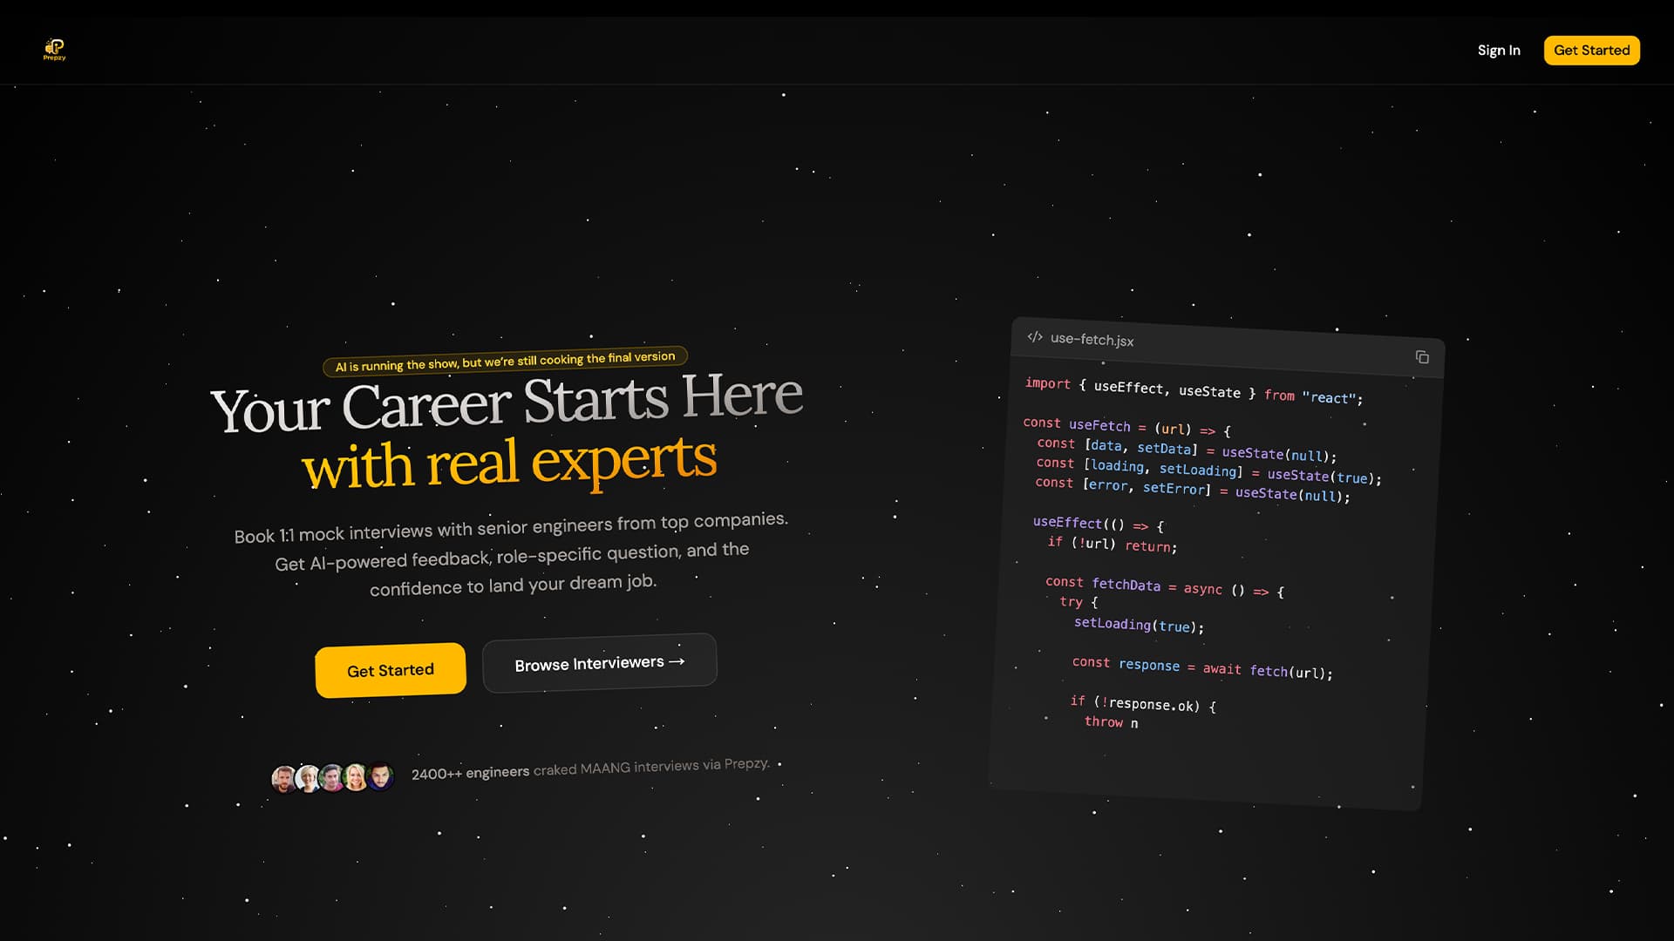1674x941 pixels.
Task: Select the third engineer avatar
Action: [x=331, y=776]
